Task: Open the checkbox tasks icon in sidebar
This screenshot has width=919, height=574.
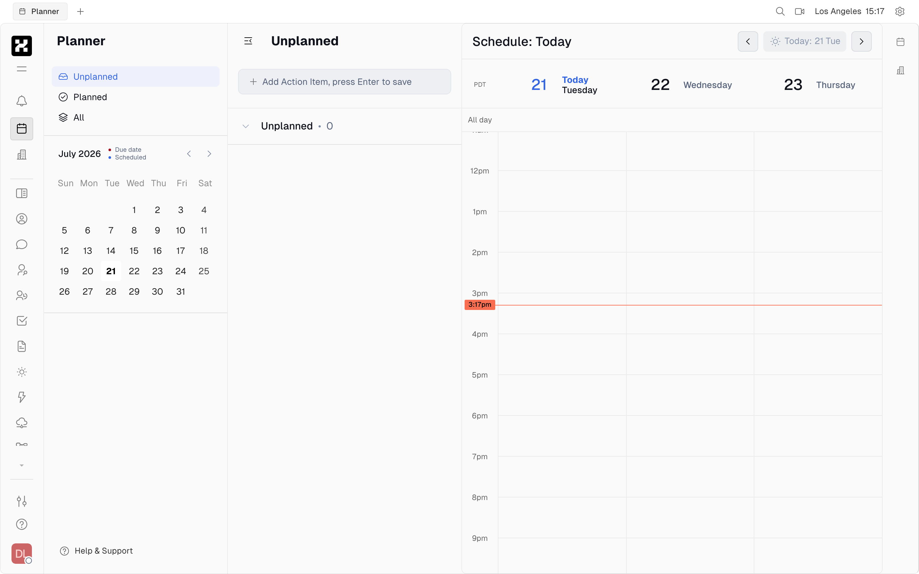Action: coord(22,321)
